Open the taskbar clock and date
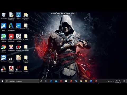 (118, 81)
